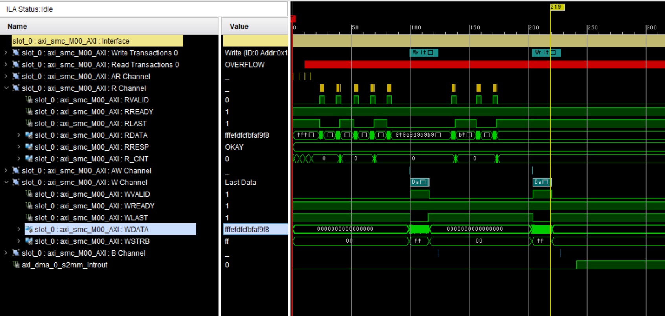Screen dimensions: 665x316
Task: Expand the R_CNT bus signal
Action: pyautogui.click(x=18, y=159)
